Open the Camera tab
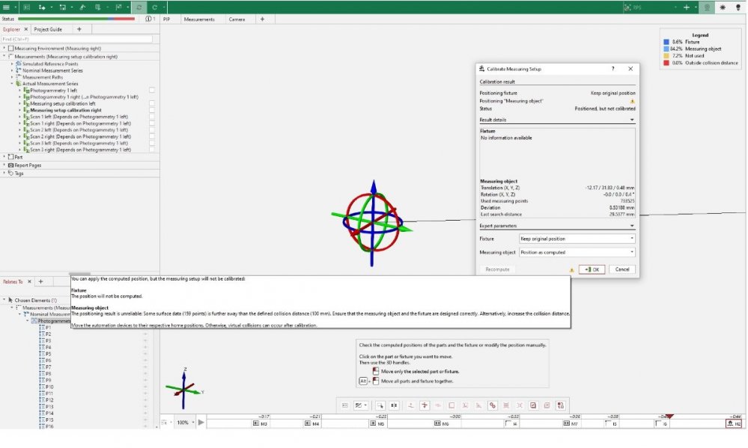748x448 pixels. click(237, 19)
